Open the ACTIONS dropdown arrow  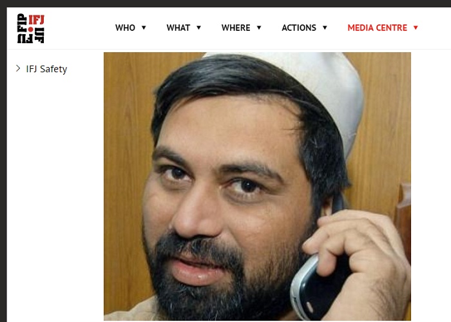[x=325, y=28]
